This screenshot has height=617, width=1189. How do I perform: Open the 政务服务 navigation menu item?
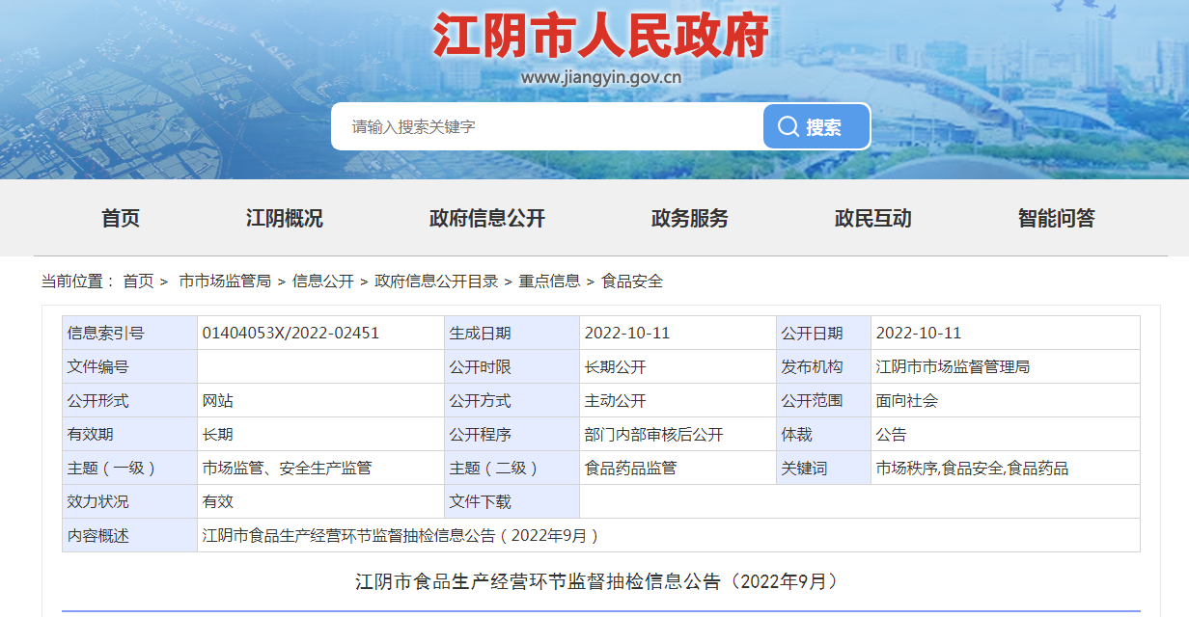(x=690, y=219)
